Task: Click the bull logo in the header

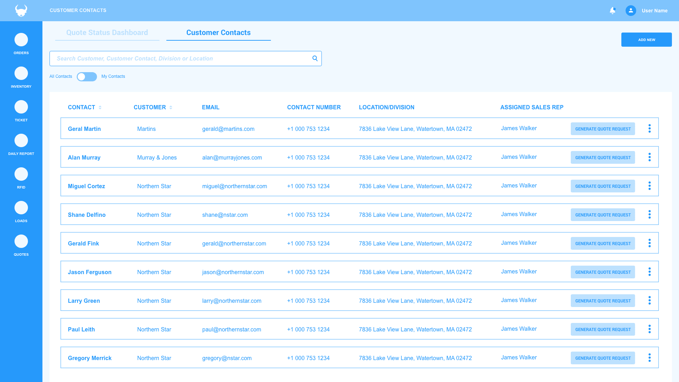Action: pos(21,11)
